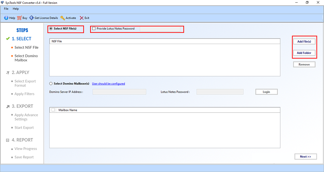Select the Select Export Format step
The image size is (324, 172).
[25, 83]
